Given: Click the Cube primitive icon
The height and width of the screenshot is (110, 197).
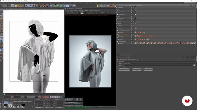Looking at the screenshot, I should (51, 6).
